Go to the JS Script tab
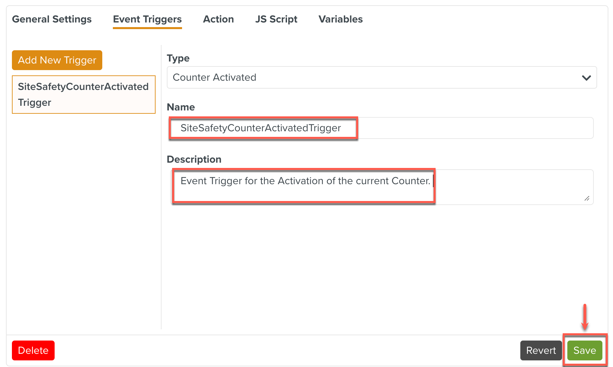This screenshot has width=613, height=367. coord(276,19)
